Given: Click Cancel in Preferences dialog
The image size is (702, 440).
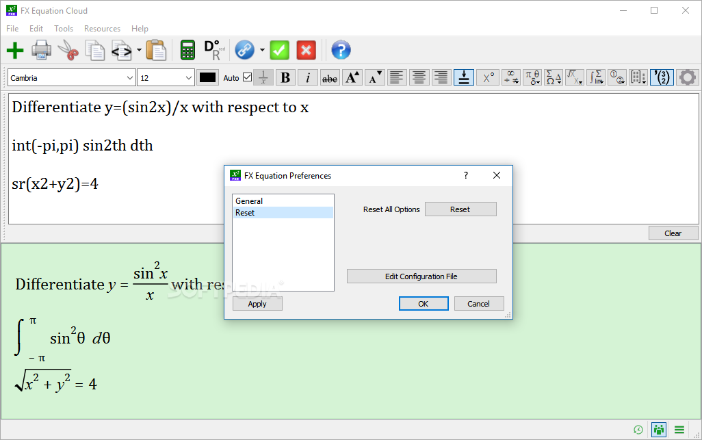Looking at the screenshot, I should [x=479, y=303].
